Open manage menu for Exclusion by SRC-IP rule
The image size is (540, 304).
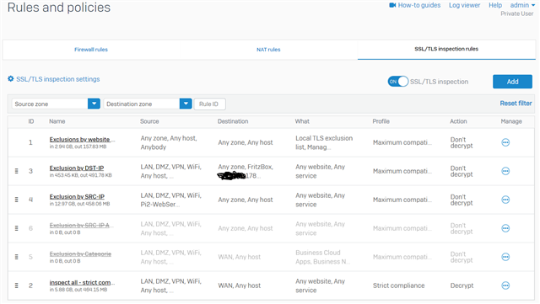pos(505,200)
